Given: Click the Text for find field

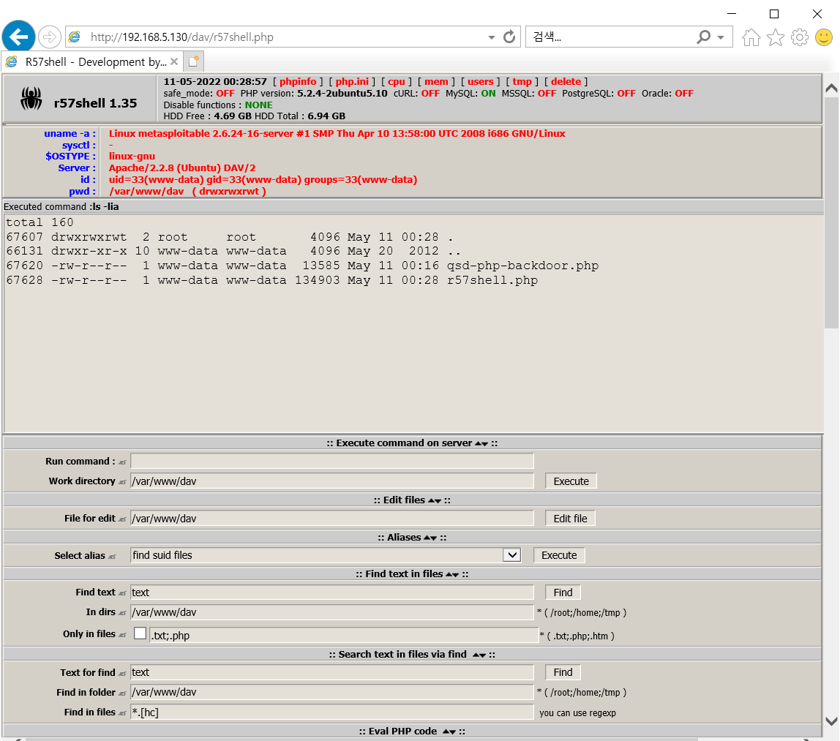Looking at the screenshot, I should tap(332, 672).
